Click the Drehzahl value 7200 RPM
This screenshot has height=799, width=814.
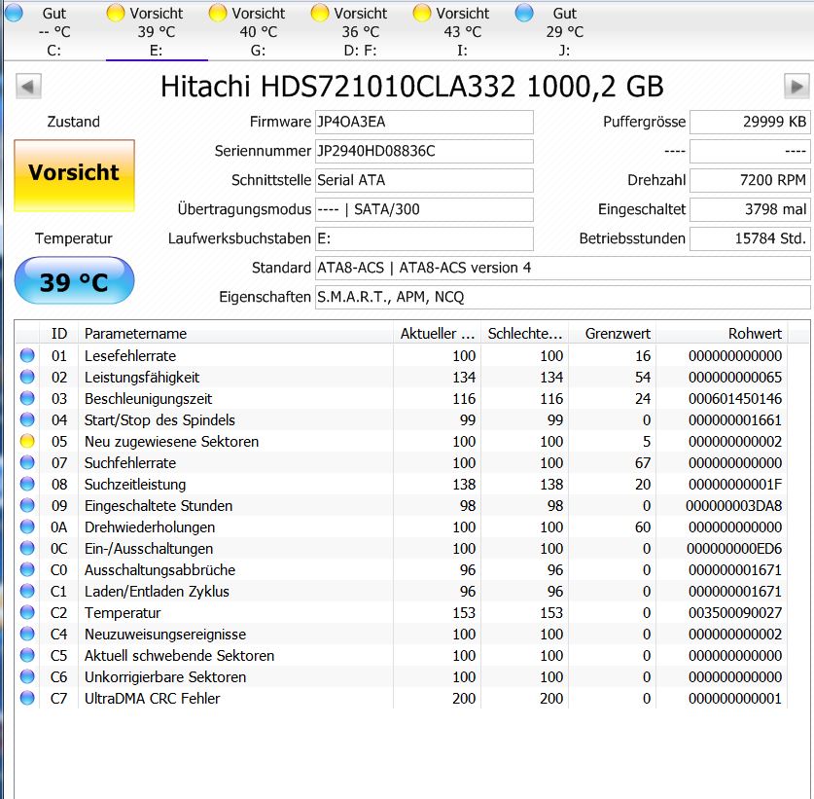750,180
